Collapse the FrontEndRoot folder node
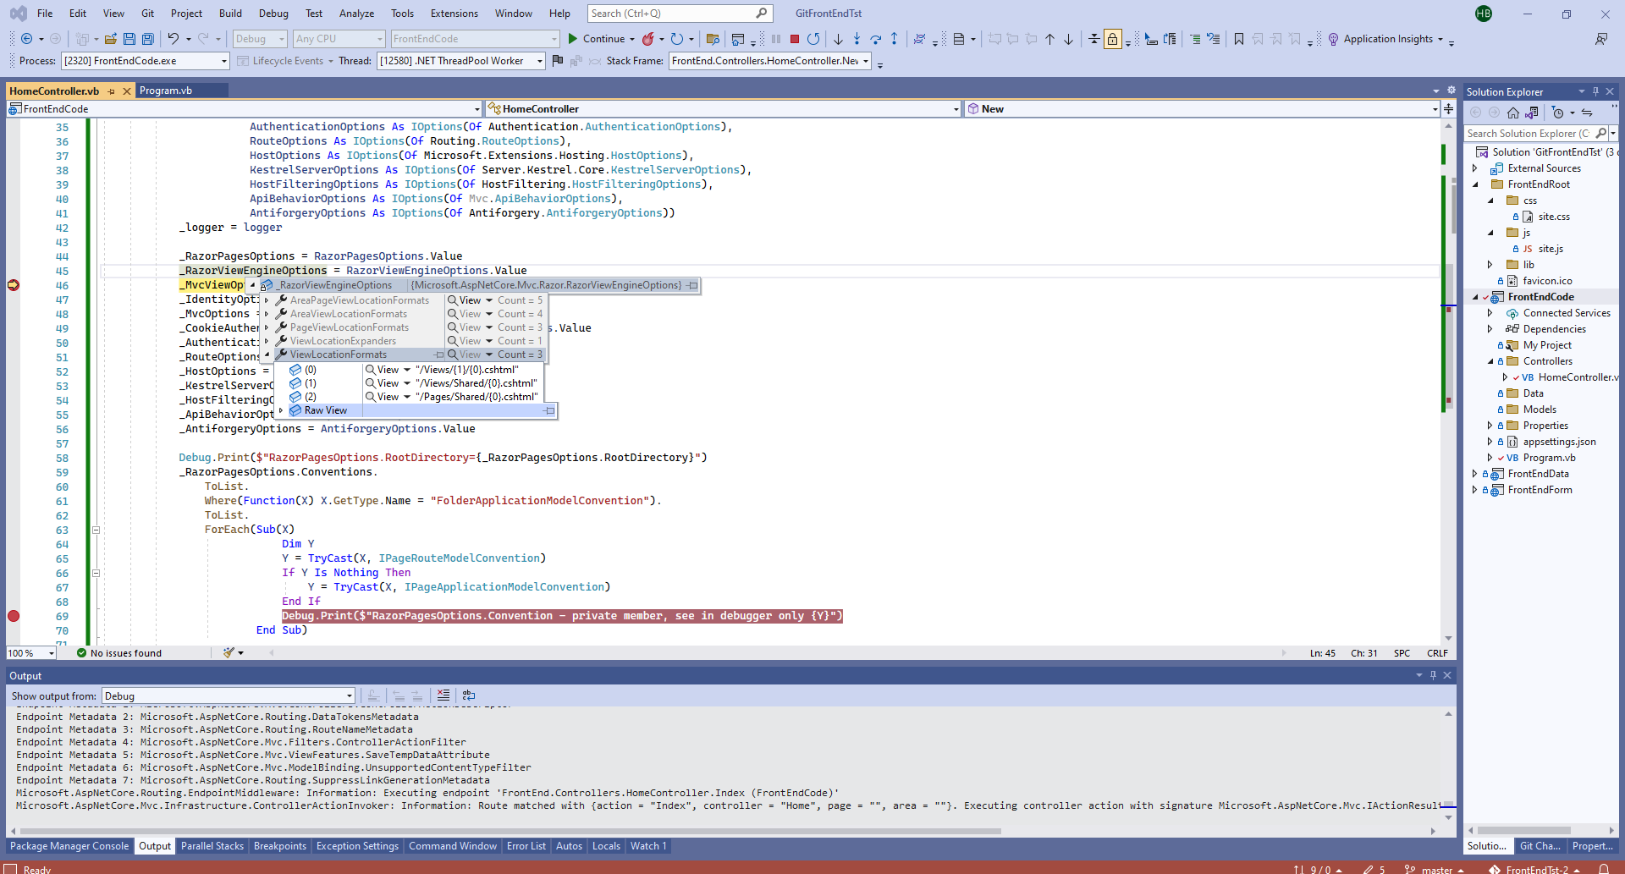Image resolution: width=1625 pixels, height=874 pixels. pos(1475,184)
